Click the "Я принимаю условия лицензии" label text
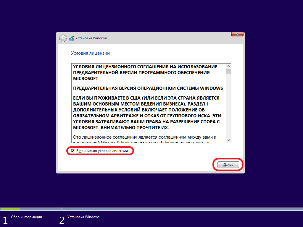 (x=102, y=151)
